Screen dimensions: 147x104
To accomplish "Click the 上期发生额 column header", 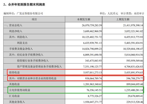I will point(123,19).
